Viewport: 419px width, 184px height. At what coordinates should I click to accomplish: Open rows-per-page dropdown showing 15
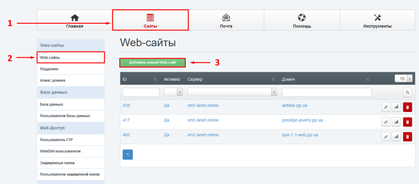[403, 79]
